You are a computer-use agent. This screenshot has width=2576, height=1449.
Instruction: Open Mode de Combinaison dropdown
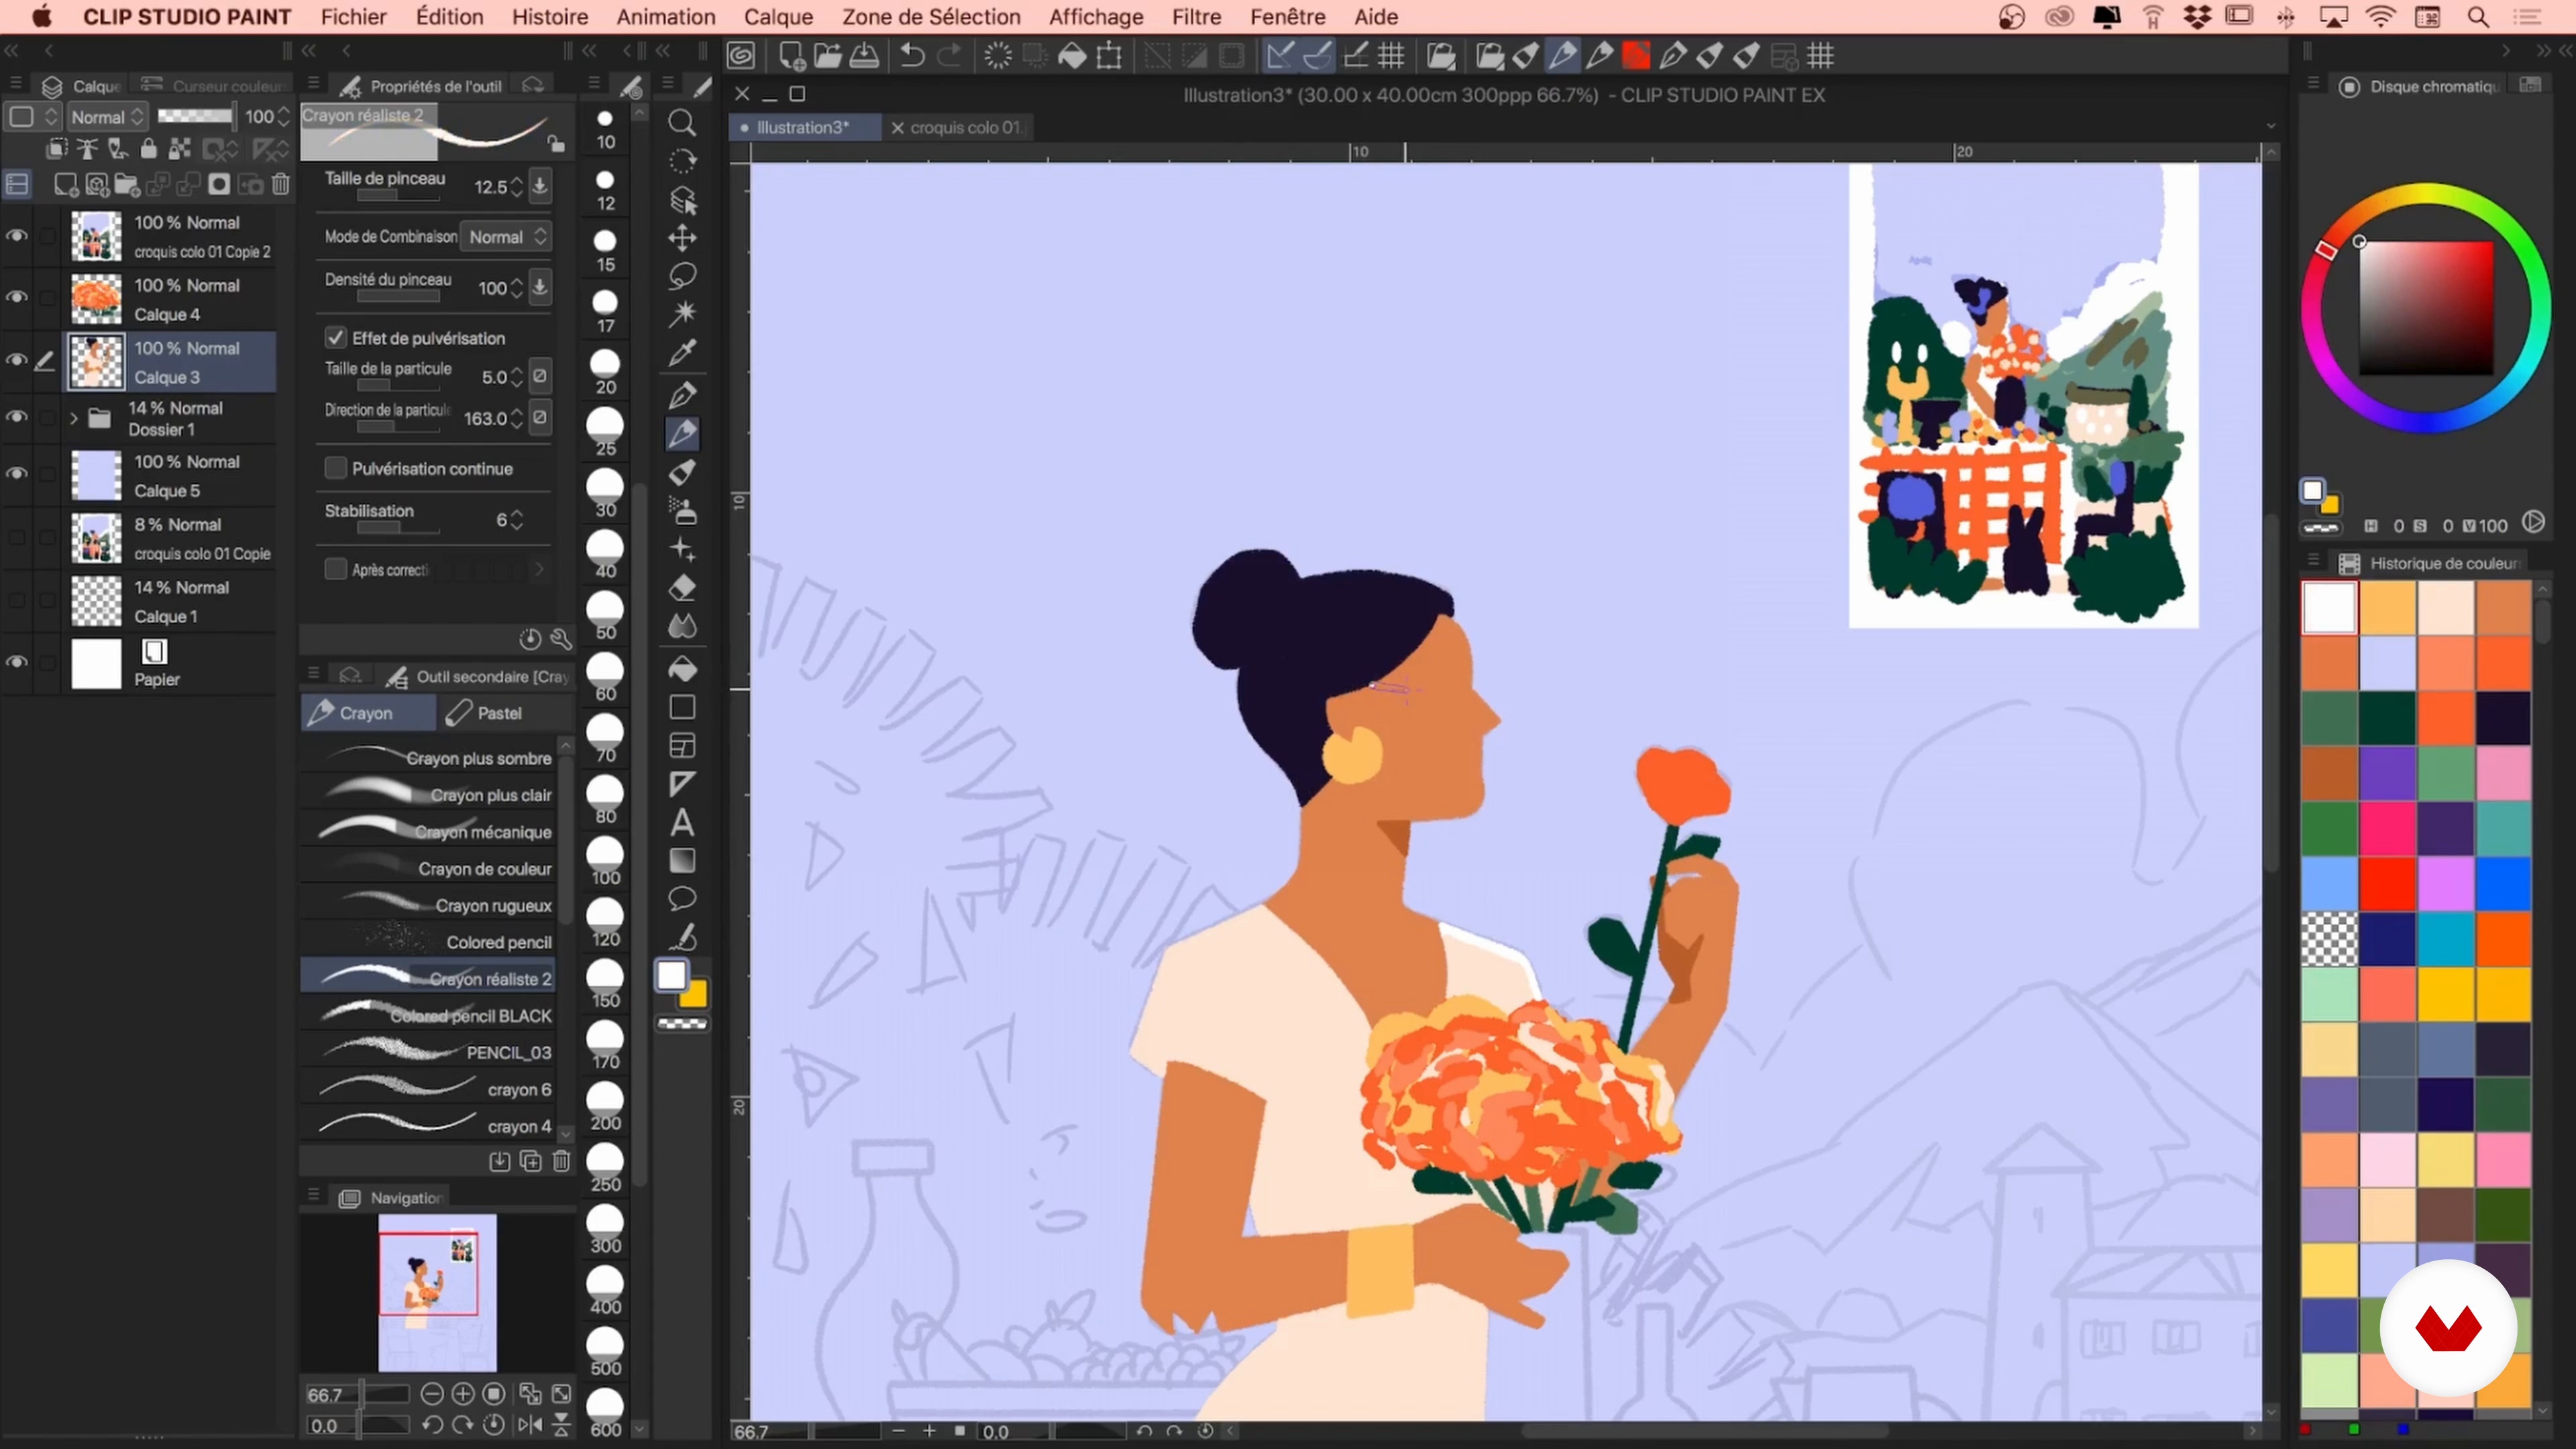click(x=508, y=237)
